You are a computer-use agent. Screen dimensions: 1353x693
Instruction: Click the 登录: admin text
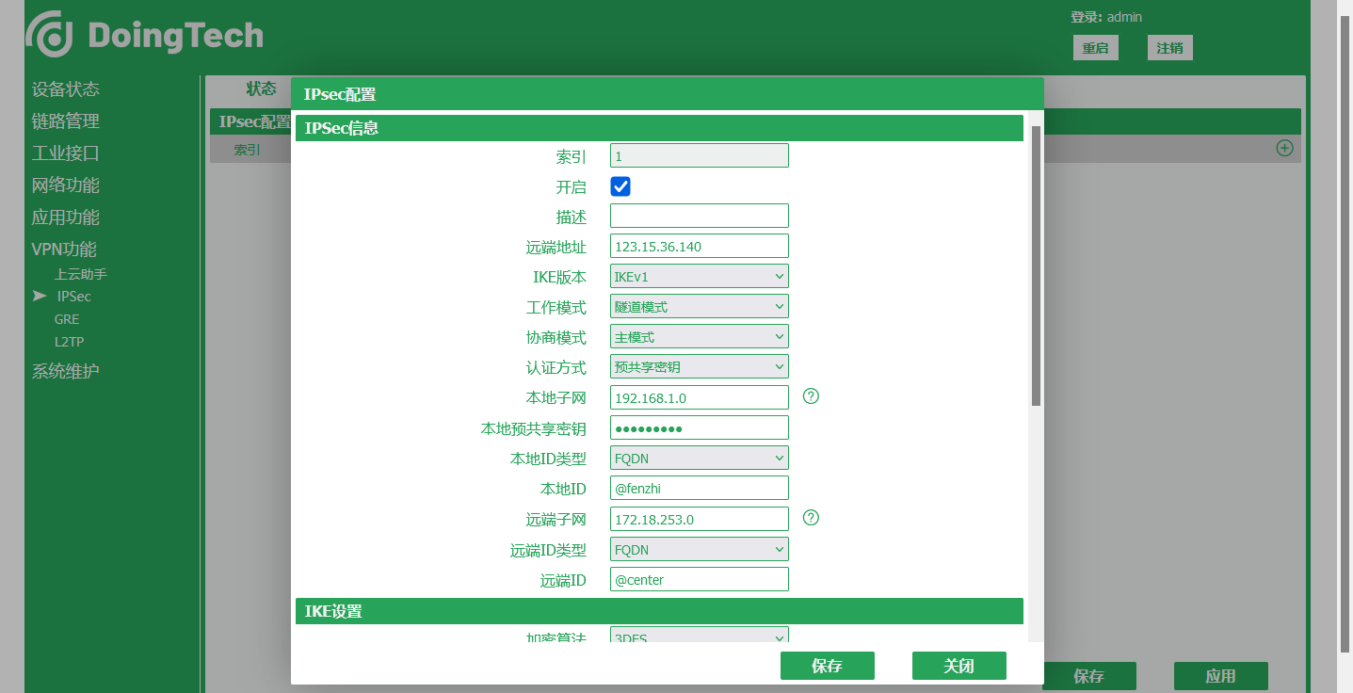(1106, 17)
